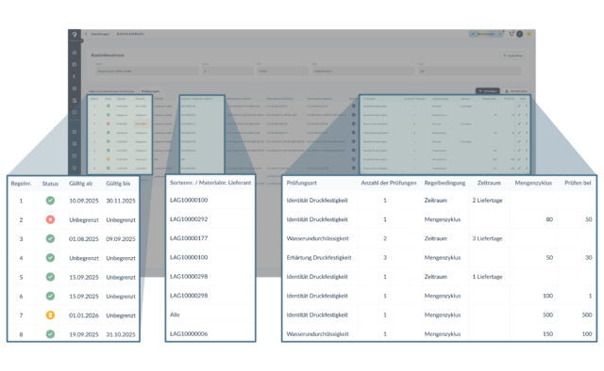Click the enlarged Prüfen bei value 30
Image resolution: width=604 pixels, height=371 pixels.
pyautogui.click(x=589, y=258)
